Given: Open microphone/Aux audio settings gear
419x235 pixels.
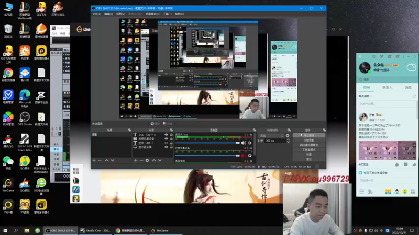Looking at the screenshot, I should (250, 143).
